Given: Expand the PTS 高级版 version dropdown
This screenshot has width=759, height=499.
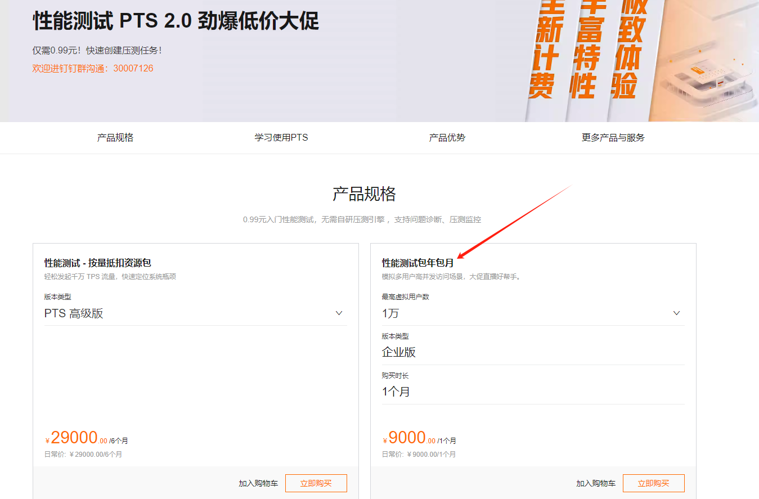Looking at the screenshot, I should (x=195, y=313).
